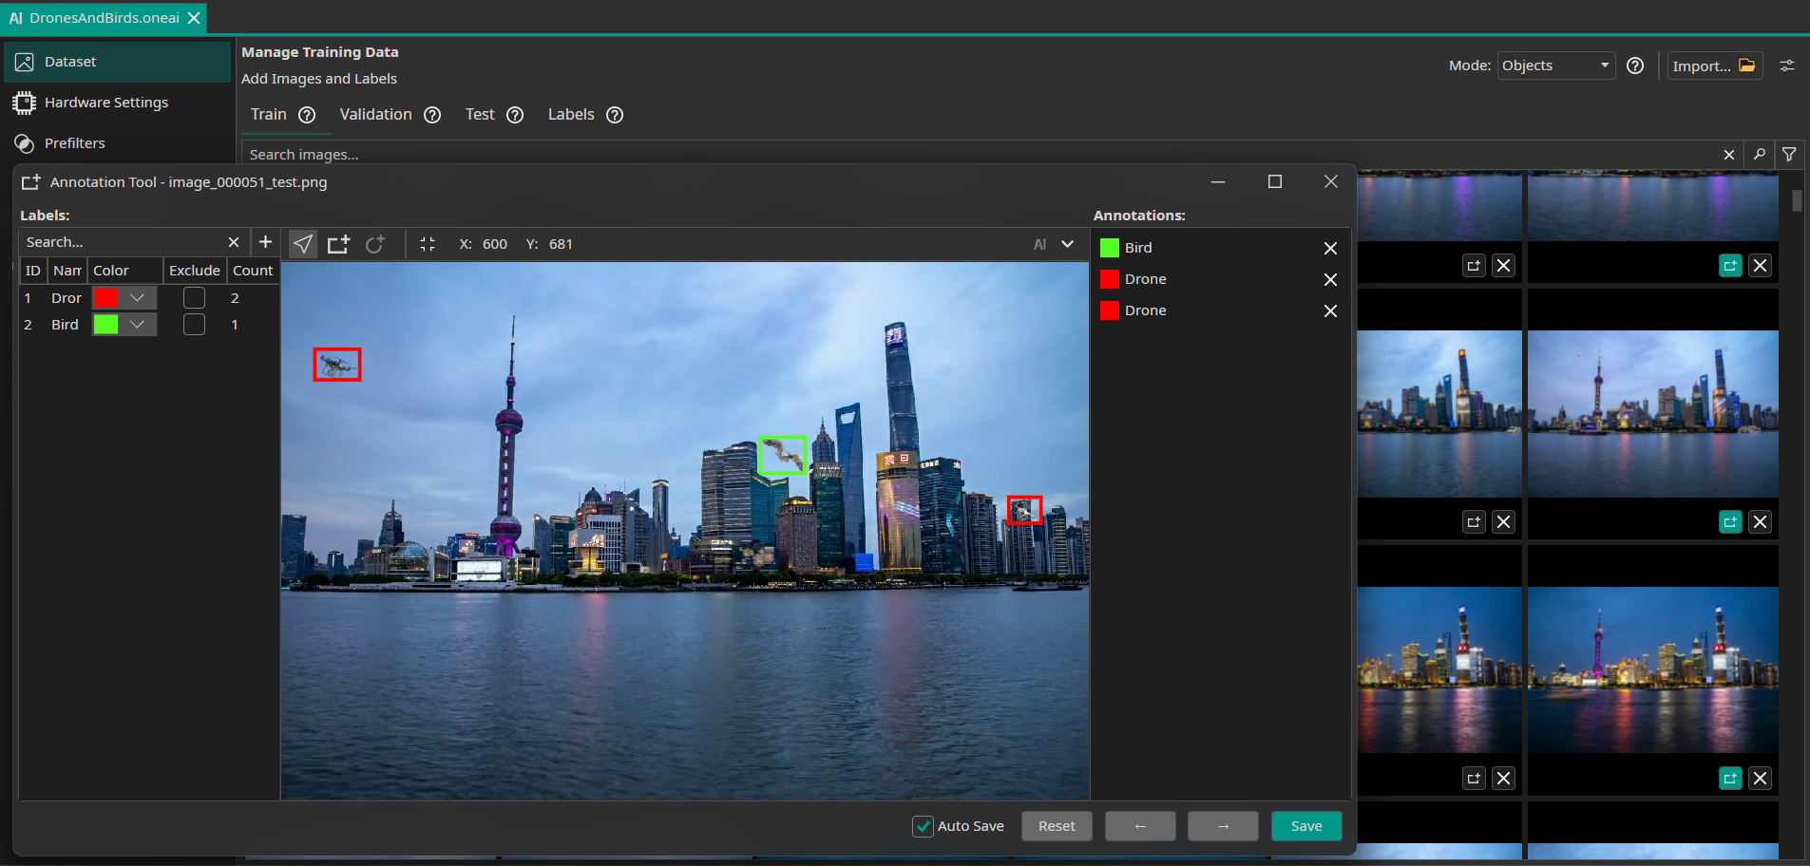The height and width of the screenshot is (866, 1810).
Task: Click the green Bird color swatch
Action: click(x=105, y=325)
